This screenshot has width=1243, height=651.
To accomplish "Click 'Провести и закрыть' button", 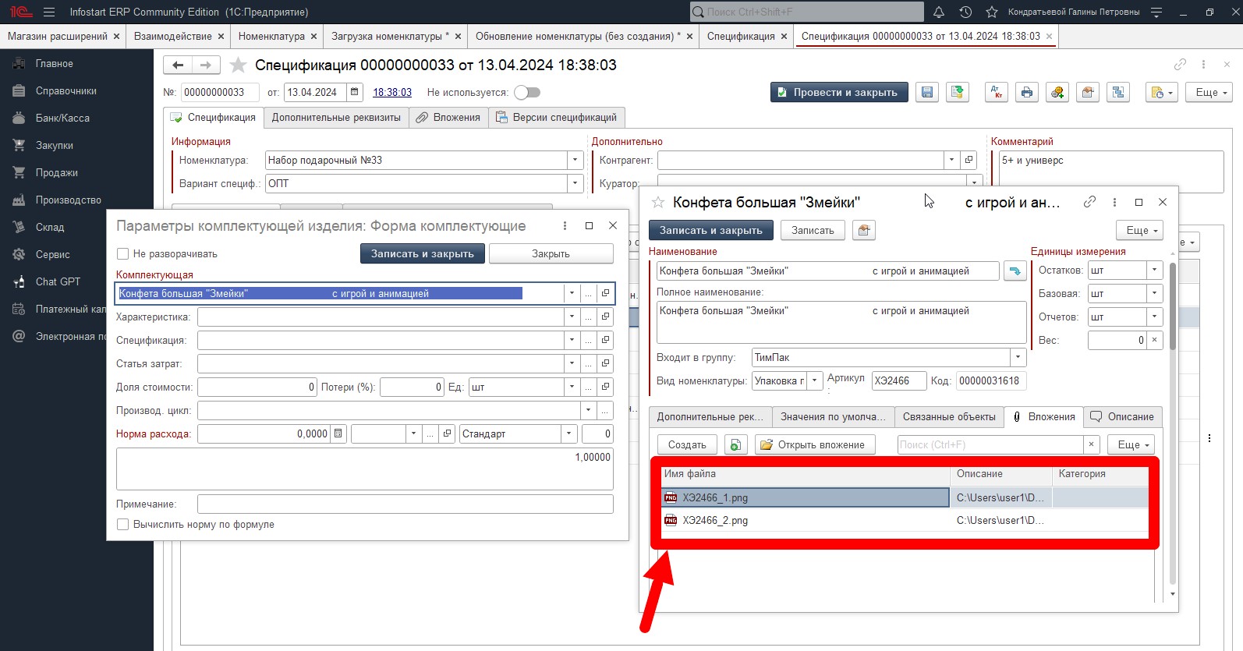I will click(x=838, y=92).
